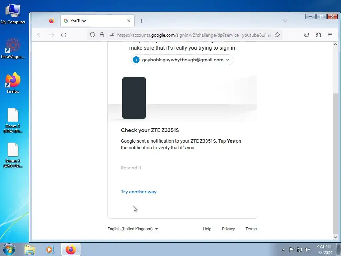Click the page scrollbar down arrow
This screenshot has height=256, width=341.
335,237
